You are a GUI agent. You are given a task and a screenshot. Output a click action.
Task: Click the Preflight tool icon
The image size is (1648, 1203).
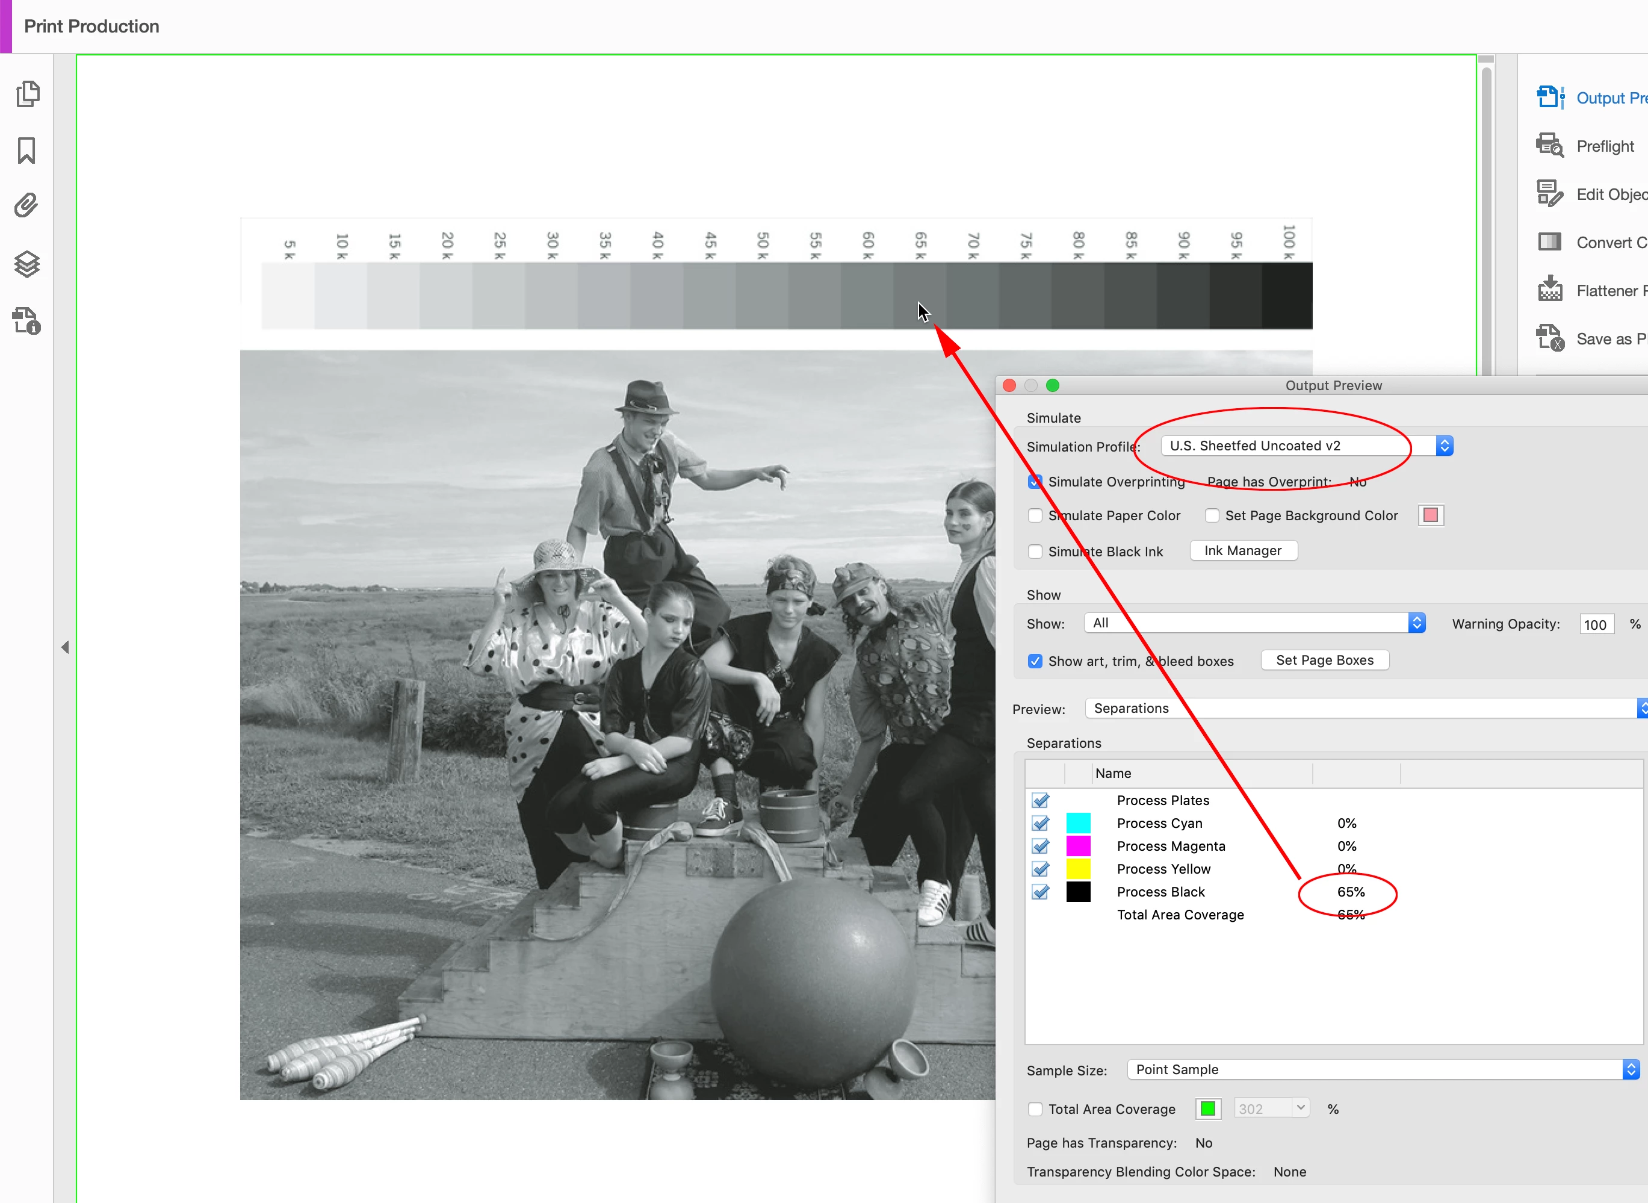coord(1550,146)
